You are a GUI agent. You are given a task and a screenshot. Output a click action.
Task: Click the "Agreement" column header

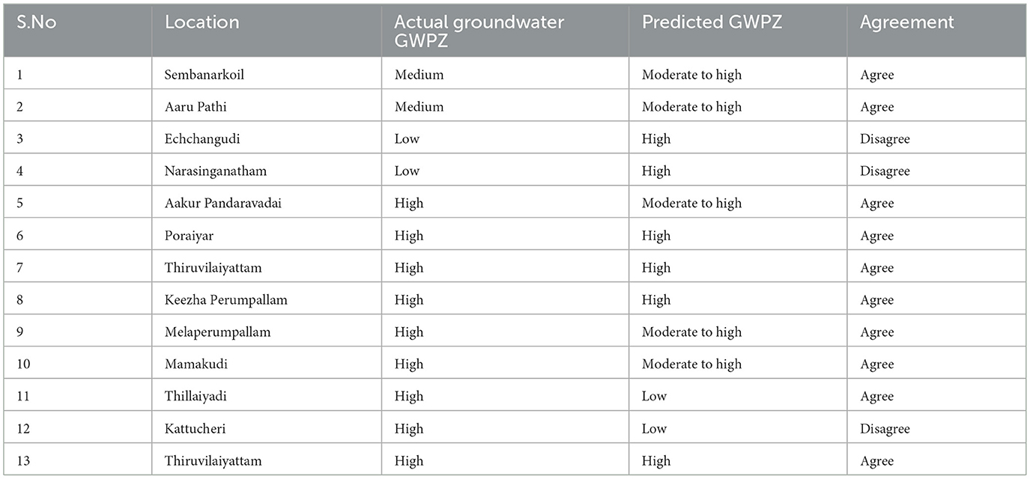click(906, 22)
